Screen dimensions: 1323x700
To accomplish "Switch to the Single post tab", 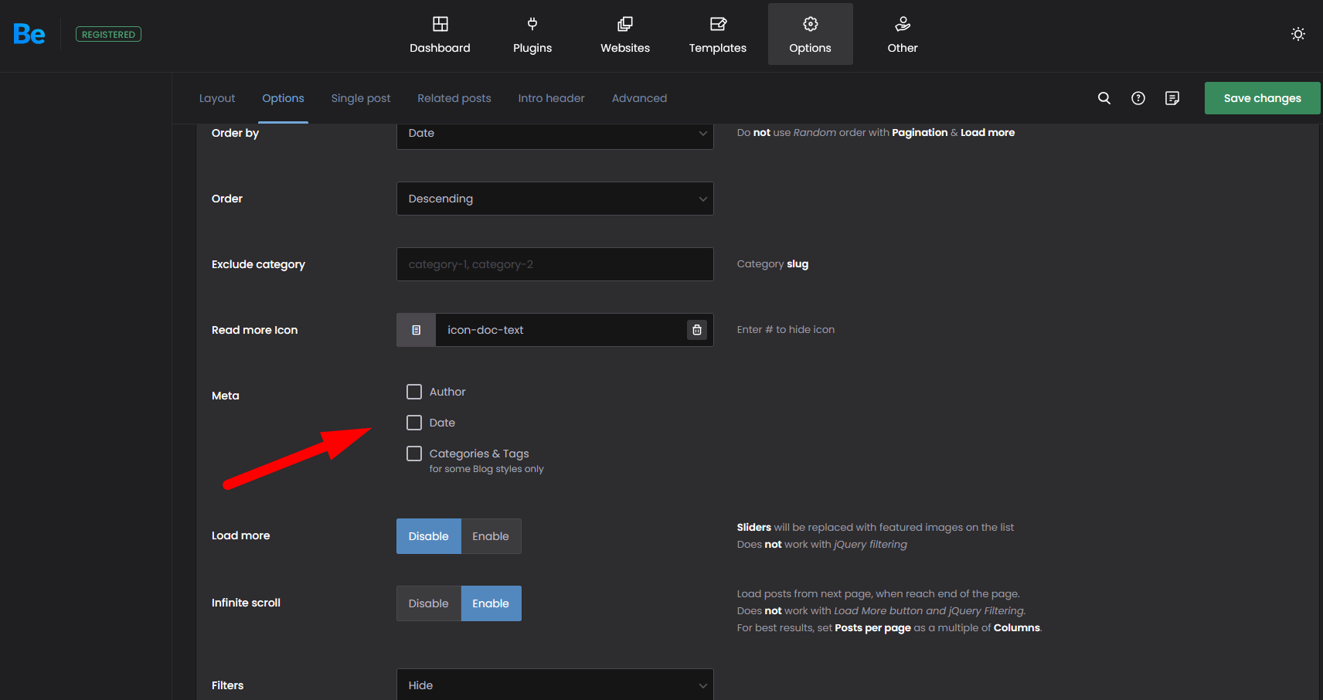I will click(x=361, y=98).
